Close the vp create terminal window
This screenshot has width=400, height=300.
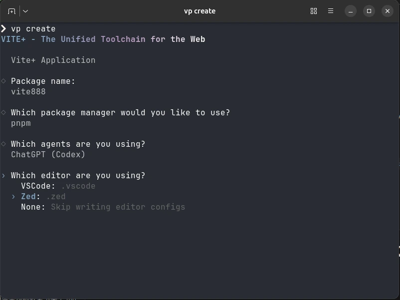click(x=388, y=11)
